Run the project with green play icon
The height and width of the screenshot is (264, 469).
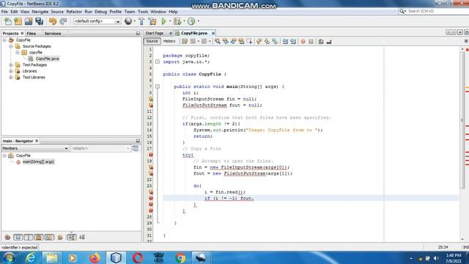coord(163,21)
